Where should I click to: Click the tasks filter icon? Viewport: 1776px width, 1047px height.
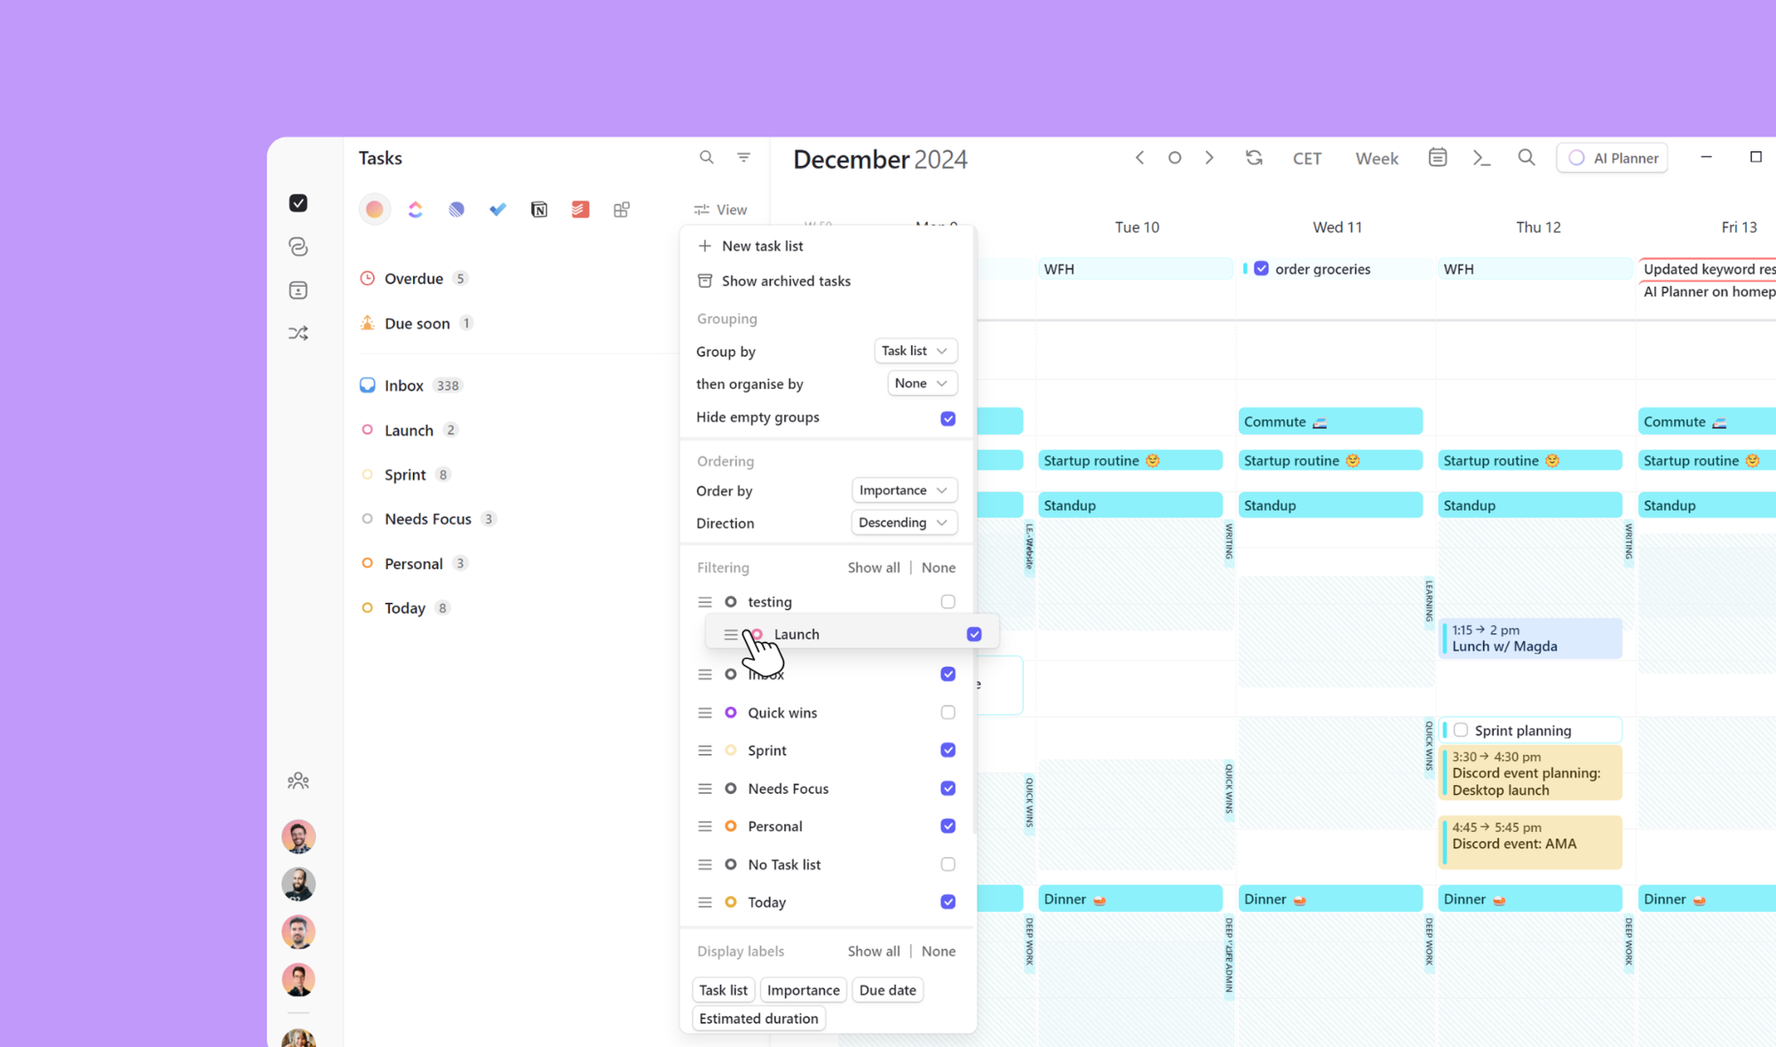point(743,157)
